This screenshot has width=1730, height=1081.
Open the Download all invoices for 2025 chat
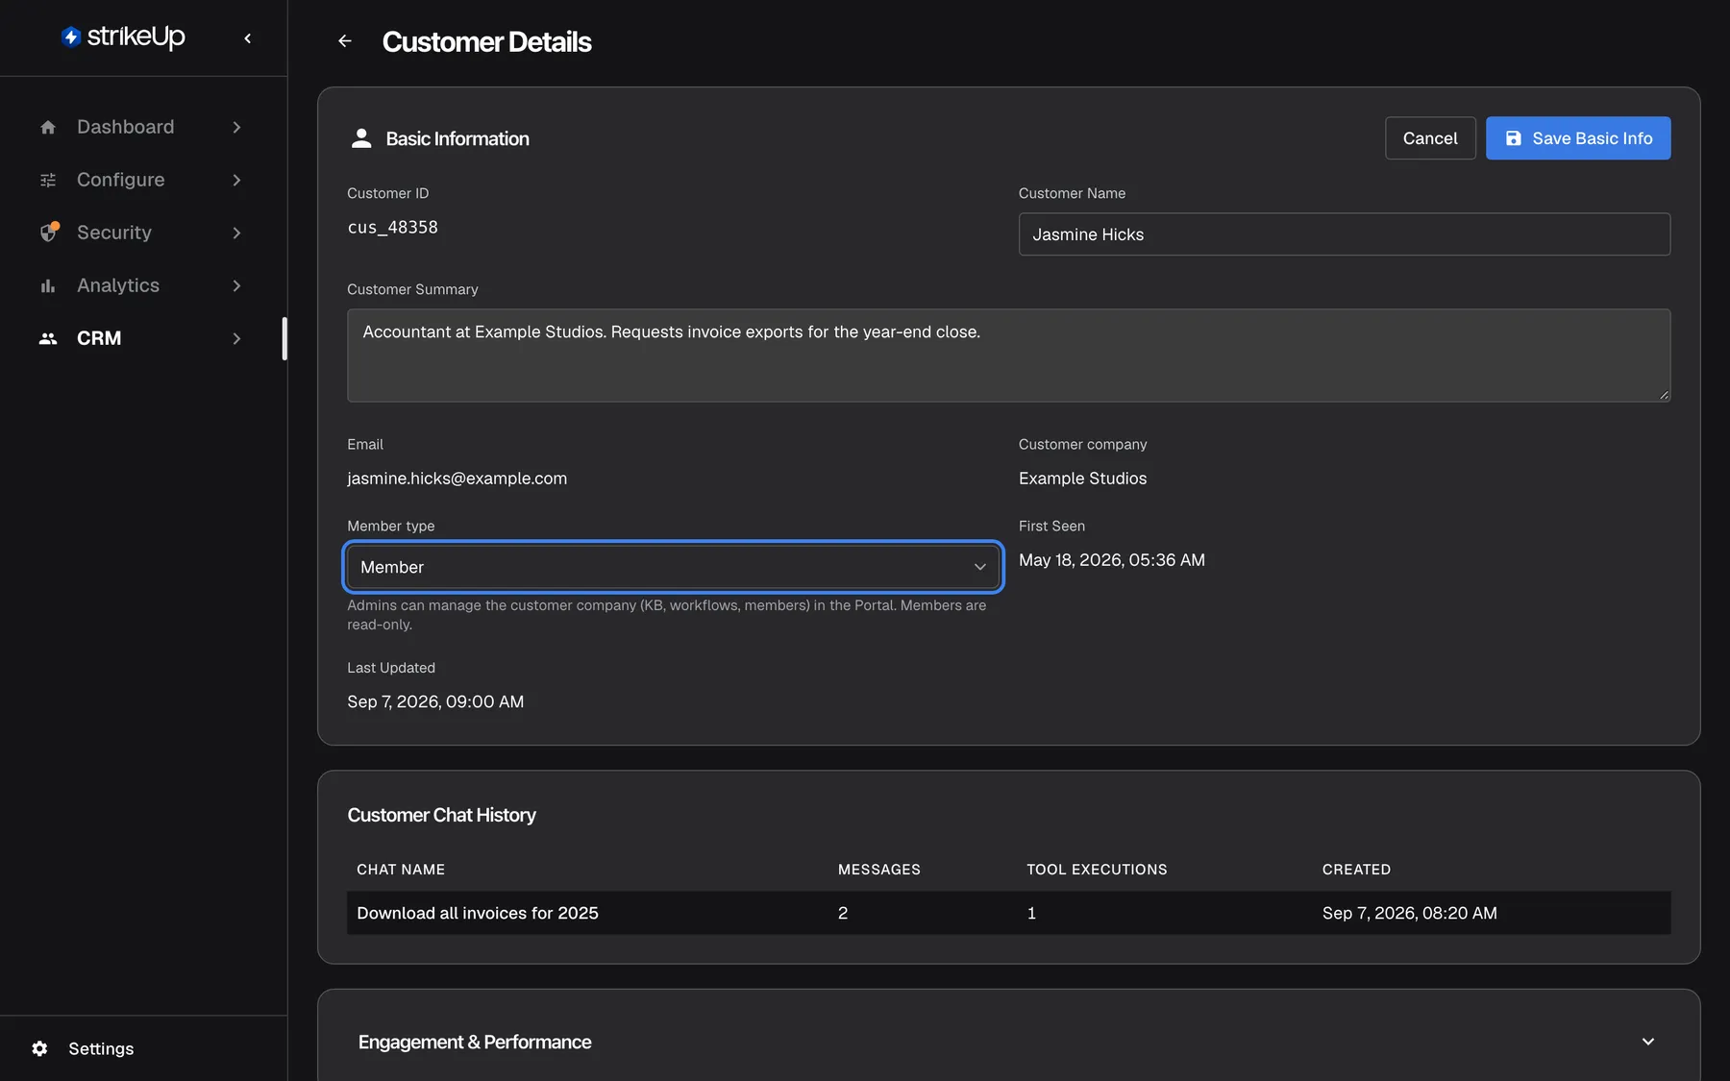(478, 913)
